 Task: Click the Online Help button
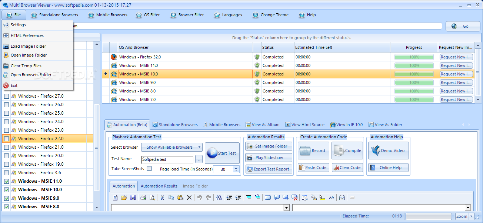point(388,168)
